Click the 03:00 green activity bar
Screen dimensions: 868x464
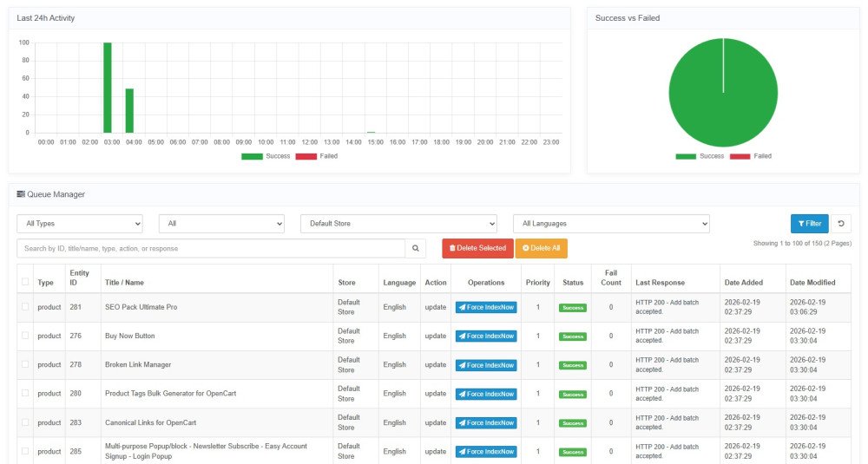108,88
